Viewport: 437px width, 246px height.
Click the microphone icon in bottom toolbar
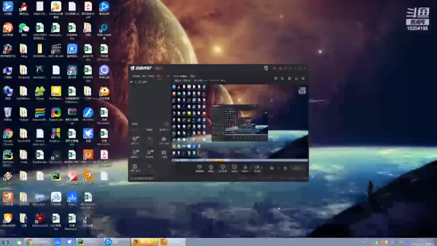(x=245, y=167)
